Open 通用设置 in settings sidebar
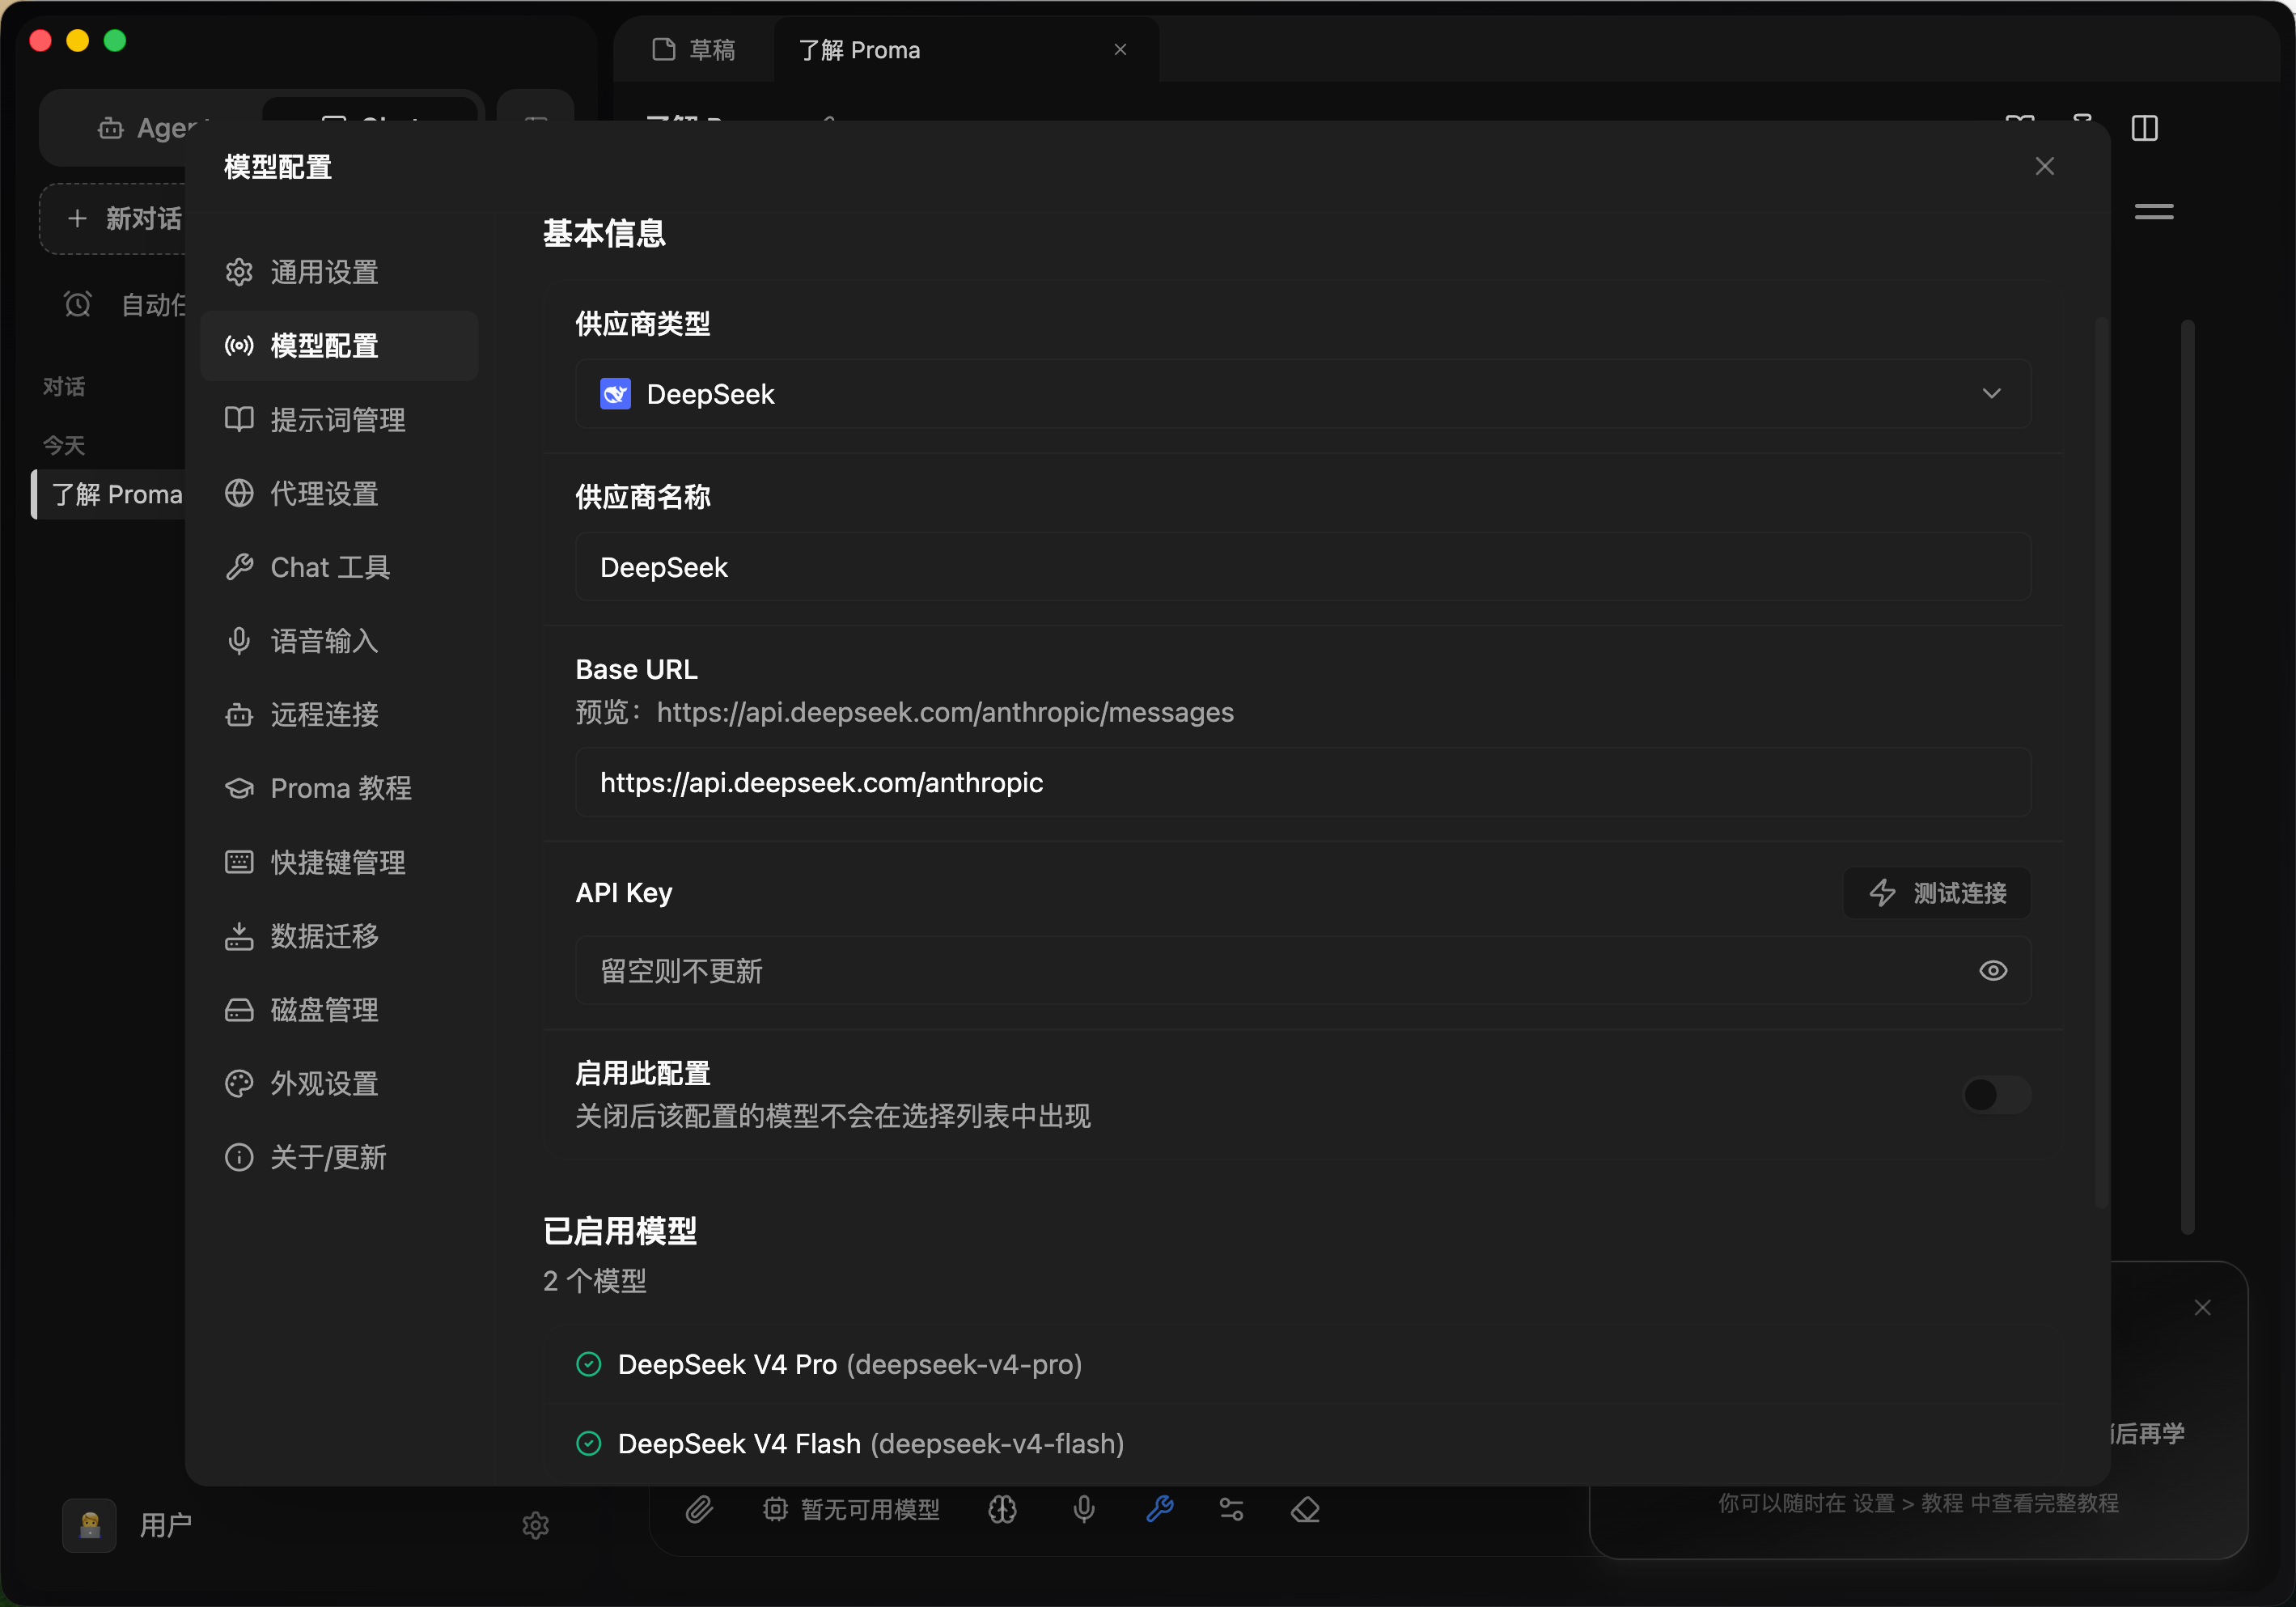 coord(339,272)
